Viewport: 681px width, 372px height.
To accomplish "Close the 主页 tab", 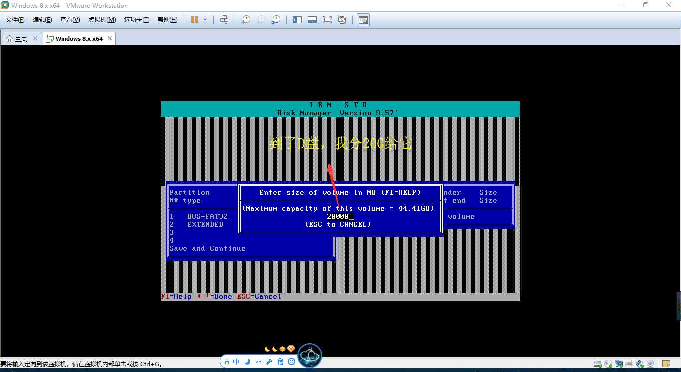I will pyautogui.click(x=35, y=38).
